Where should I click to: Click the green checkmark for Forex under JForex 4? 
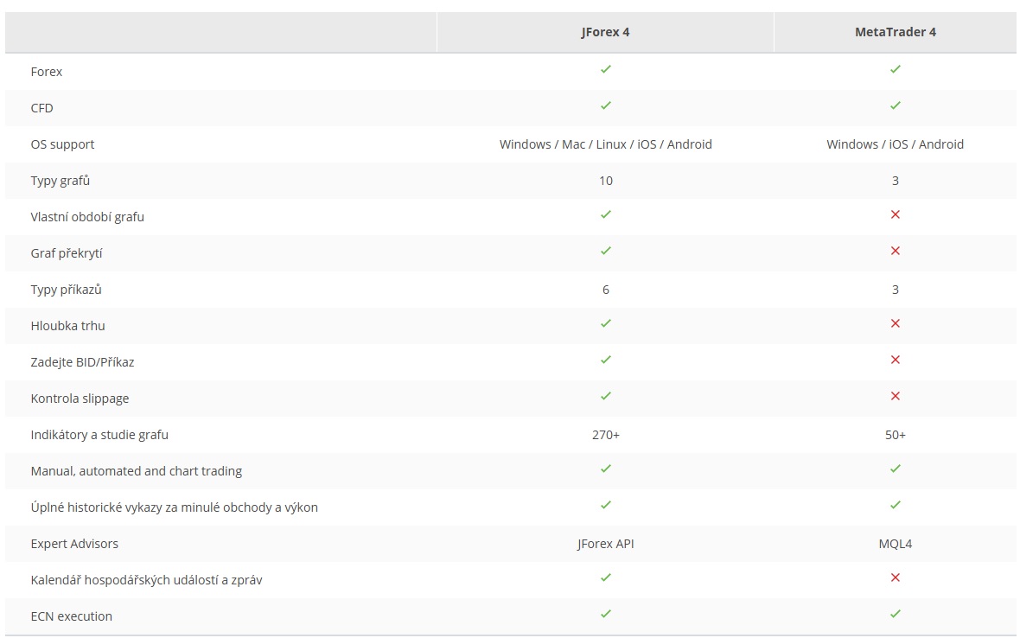[x=606, y=69]
